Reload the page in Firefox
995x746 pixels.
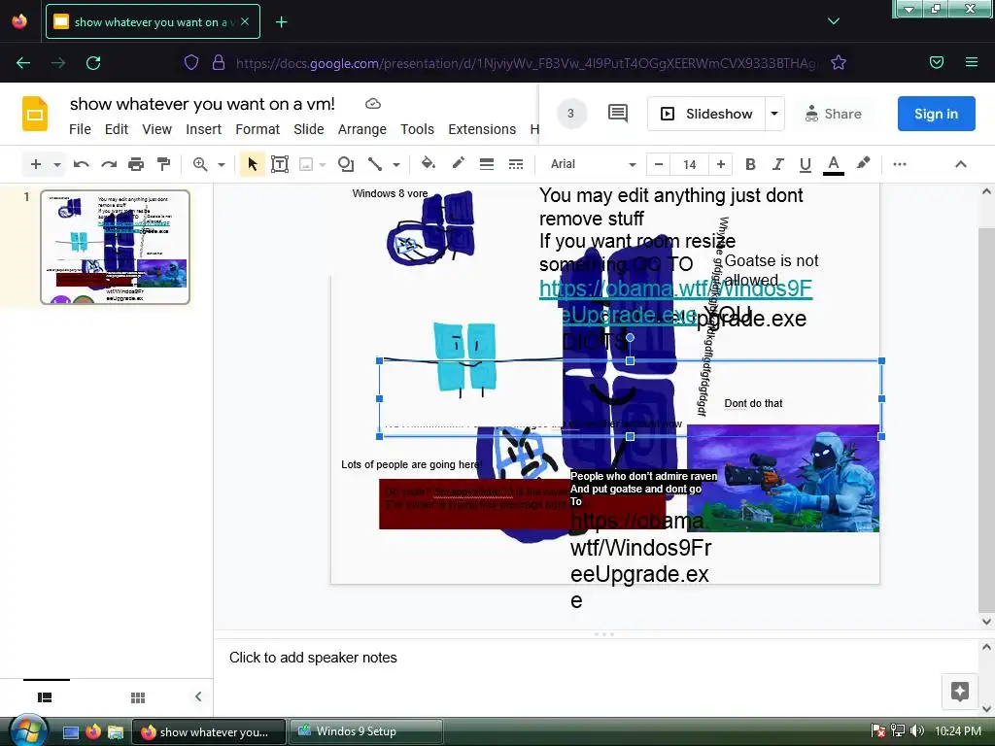click(93, 62)
